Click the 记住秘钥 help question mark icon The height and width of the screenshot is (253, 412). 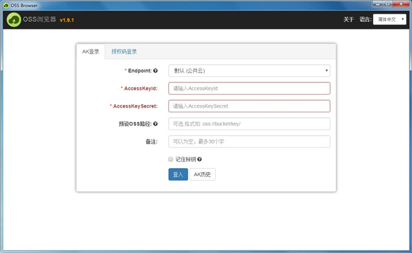click(199, 159)
